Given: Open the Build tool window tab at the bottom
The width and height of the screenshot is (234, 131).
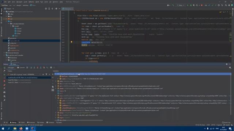Looking at the screenshot, I should [59, 123].
